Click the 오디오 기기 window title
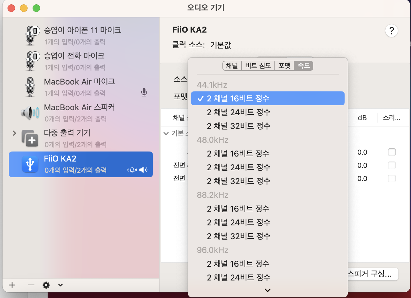Viewport: 411px width, 298px height. tap(206, 8)
